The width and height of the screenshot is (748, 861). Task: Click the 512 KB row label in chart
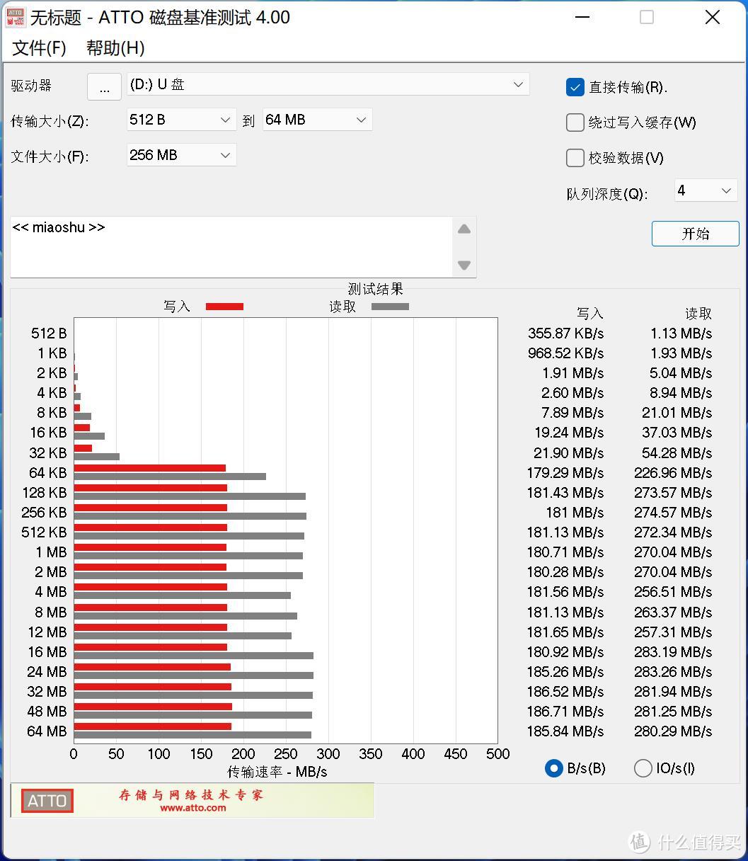(44, 532)
